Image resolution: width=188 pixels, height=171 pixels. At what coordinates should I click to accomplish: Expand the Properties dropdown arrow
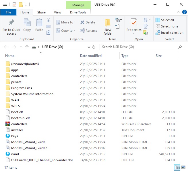point(134,33)
